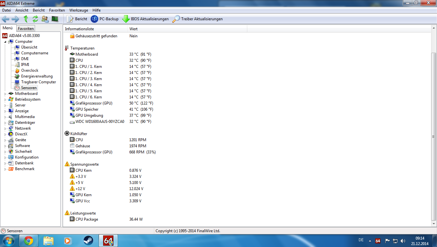Open Windows Explorer from the taskbar

pos(49,241)
